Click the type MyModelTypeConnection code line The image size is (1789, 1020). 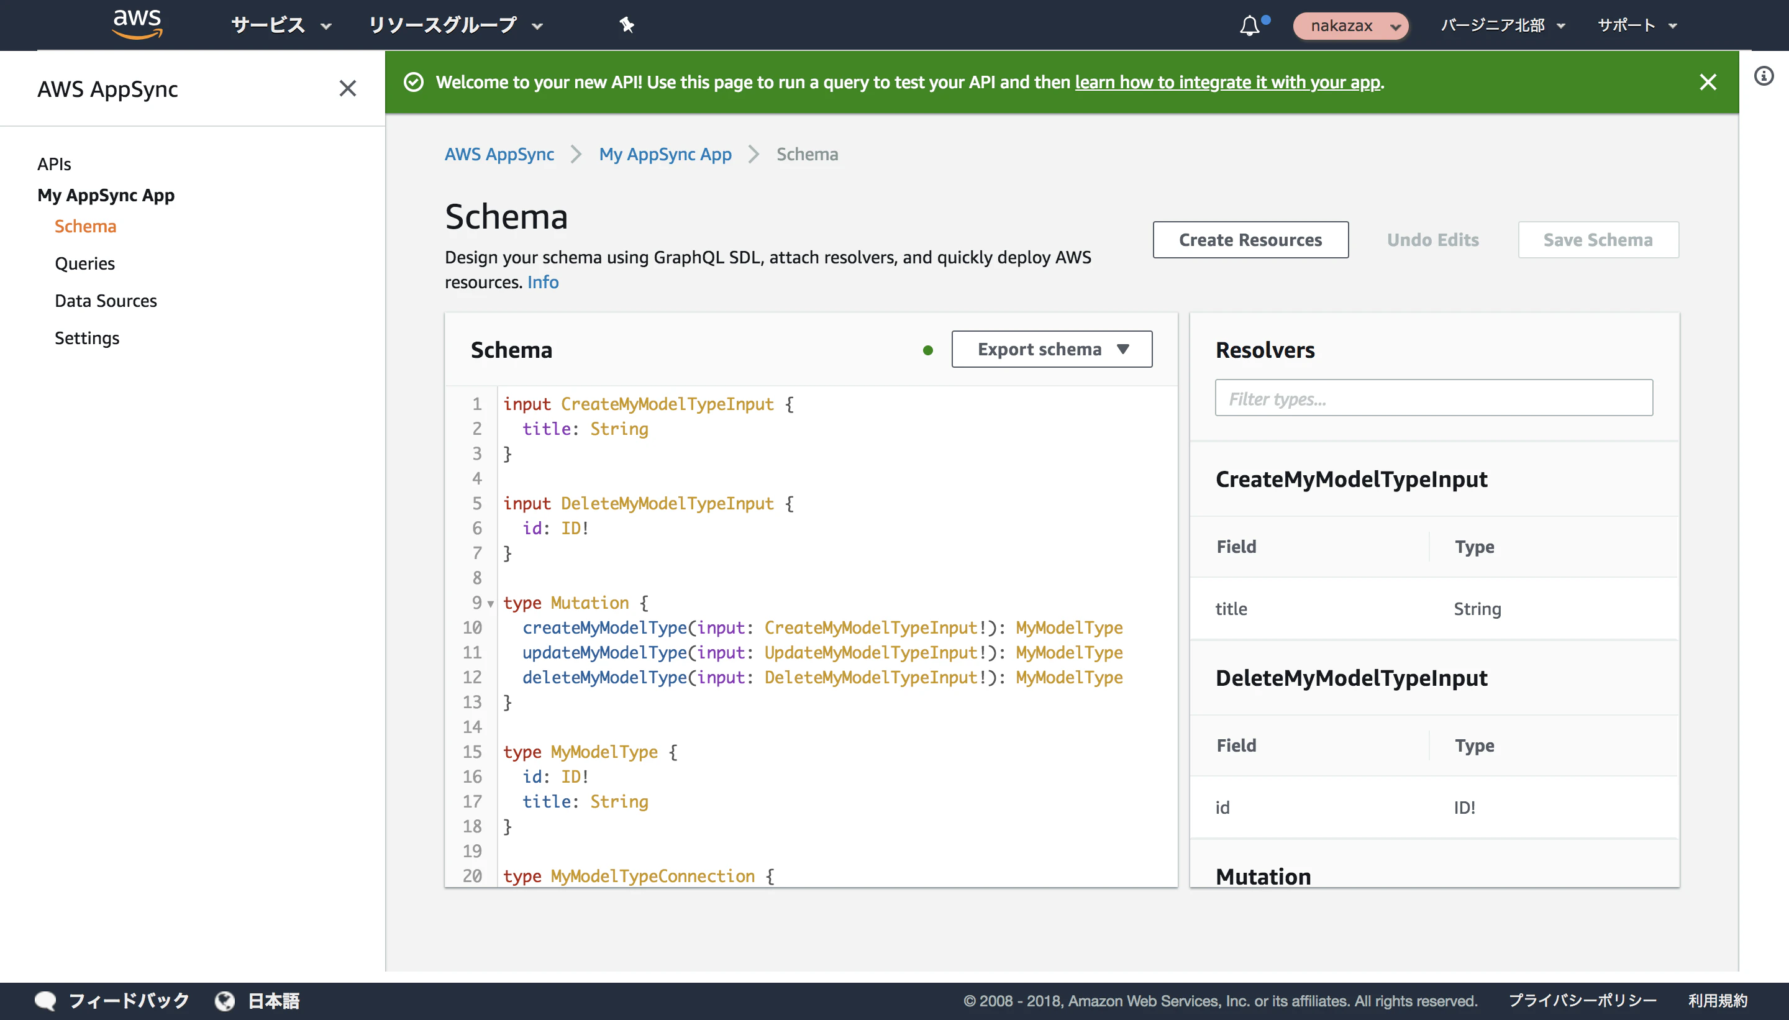[639, 876]
